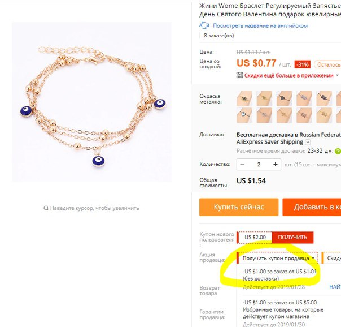341x327 pixels.
Task: Expand the AliExpress Saver Shipping dropdown
Action: pos(308,142)
